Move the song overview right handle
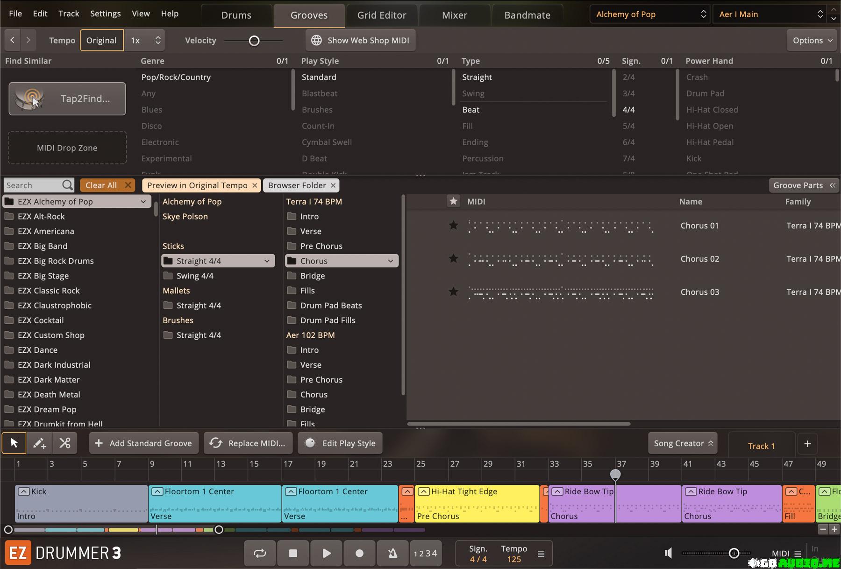Screen dimensions: 841x569 click(x=219, y=529)
